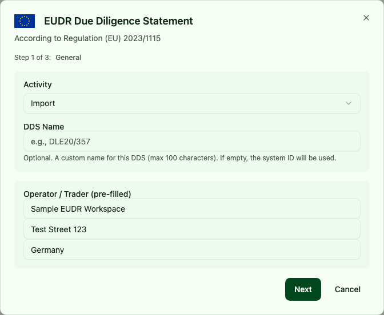
Task: Click the General step name
Action: pos(69,58)
